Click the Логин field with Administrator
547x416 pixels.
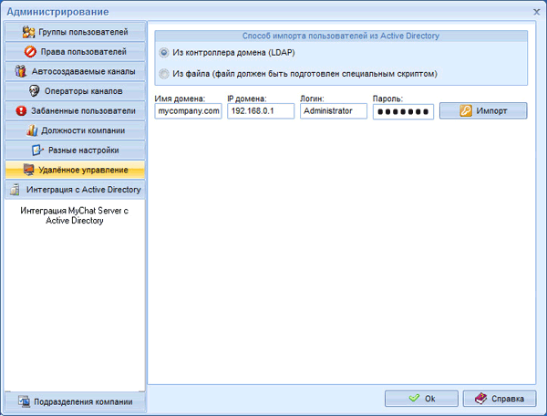pos(334,111)
